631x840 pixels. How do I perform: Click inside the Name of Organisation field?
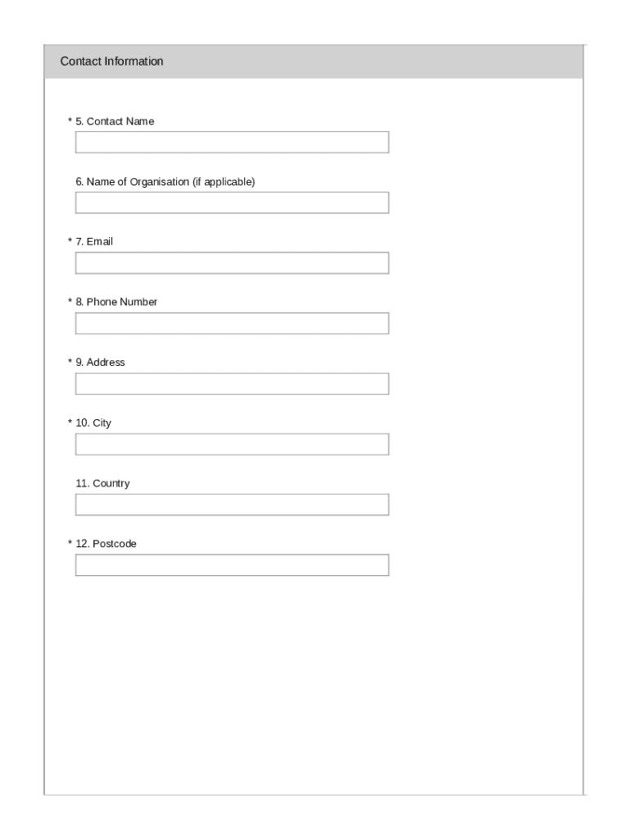pos(231,200)
